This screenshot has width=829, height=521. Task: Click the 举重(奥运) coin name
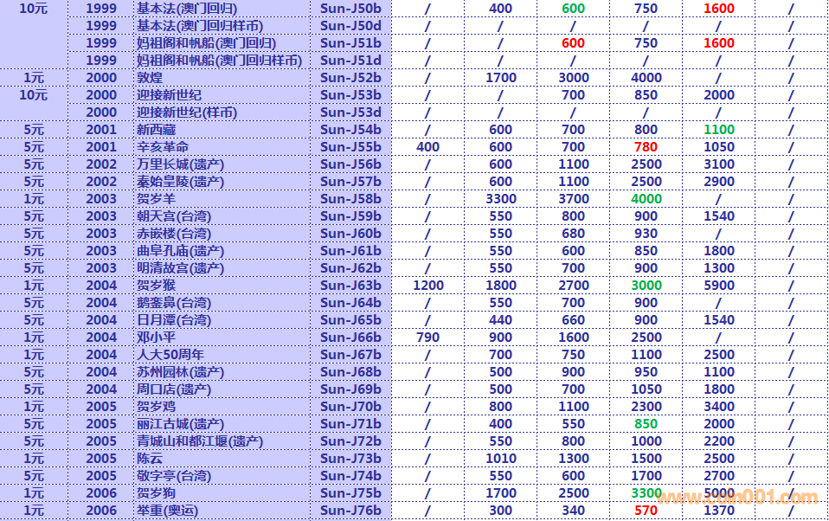(x=167, y=511)
